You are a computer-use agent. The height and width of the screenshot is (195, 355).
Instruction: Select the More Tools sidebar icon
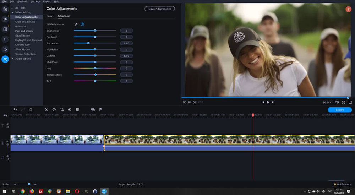5,59
